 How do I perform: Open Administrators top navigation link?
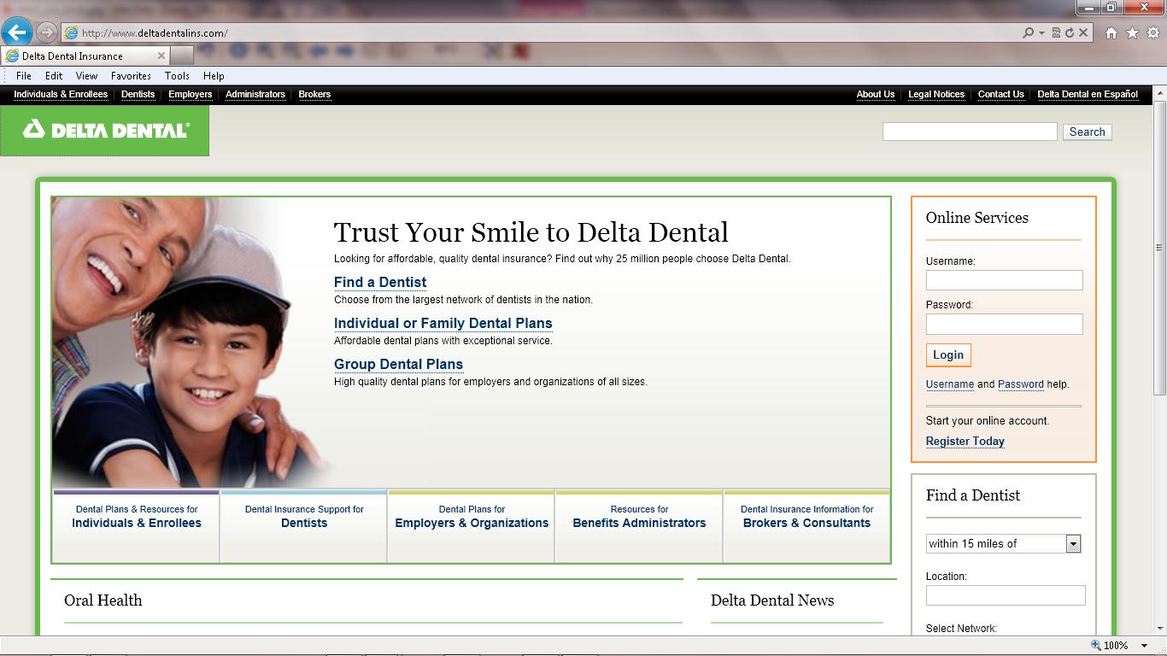[x=255, y=94]
